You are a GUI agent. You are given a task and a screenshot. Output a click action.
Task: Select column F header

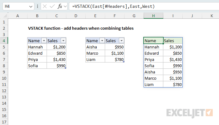pos(115,16)
